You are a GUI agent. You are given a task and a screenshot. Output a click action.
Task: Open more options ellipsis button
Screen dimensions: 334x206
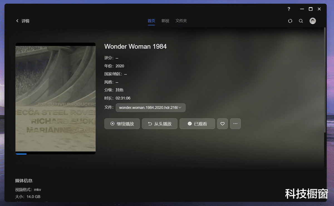pyautogui.click(x=235, y=124)
